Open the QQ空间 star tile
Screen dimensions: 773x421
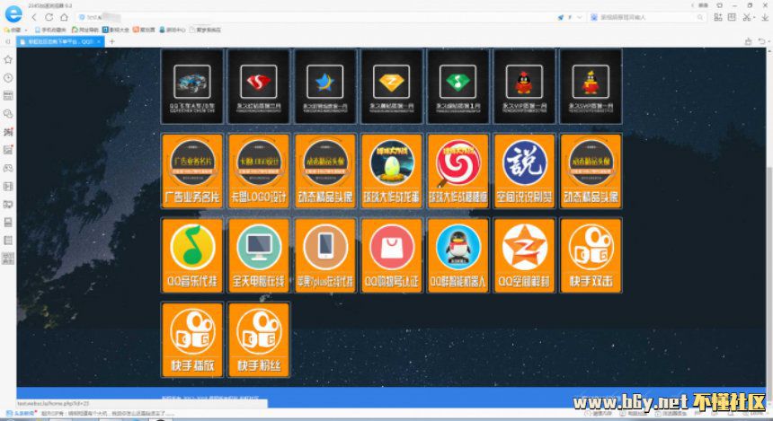525,256
